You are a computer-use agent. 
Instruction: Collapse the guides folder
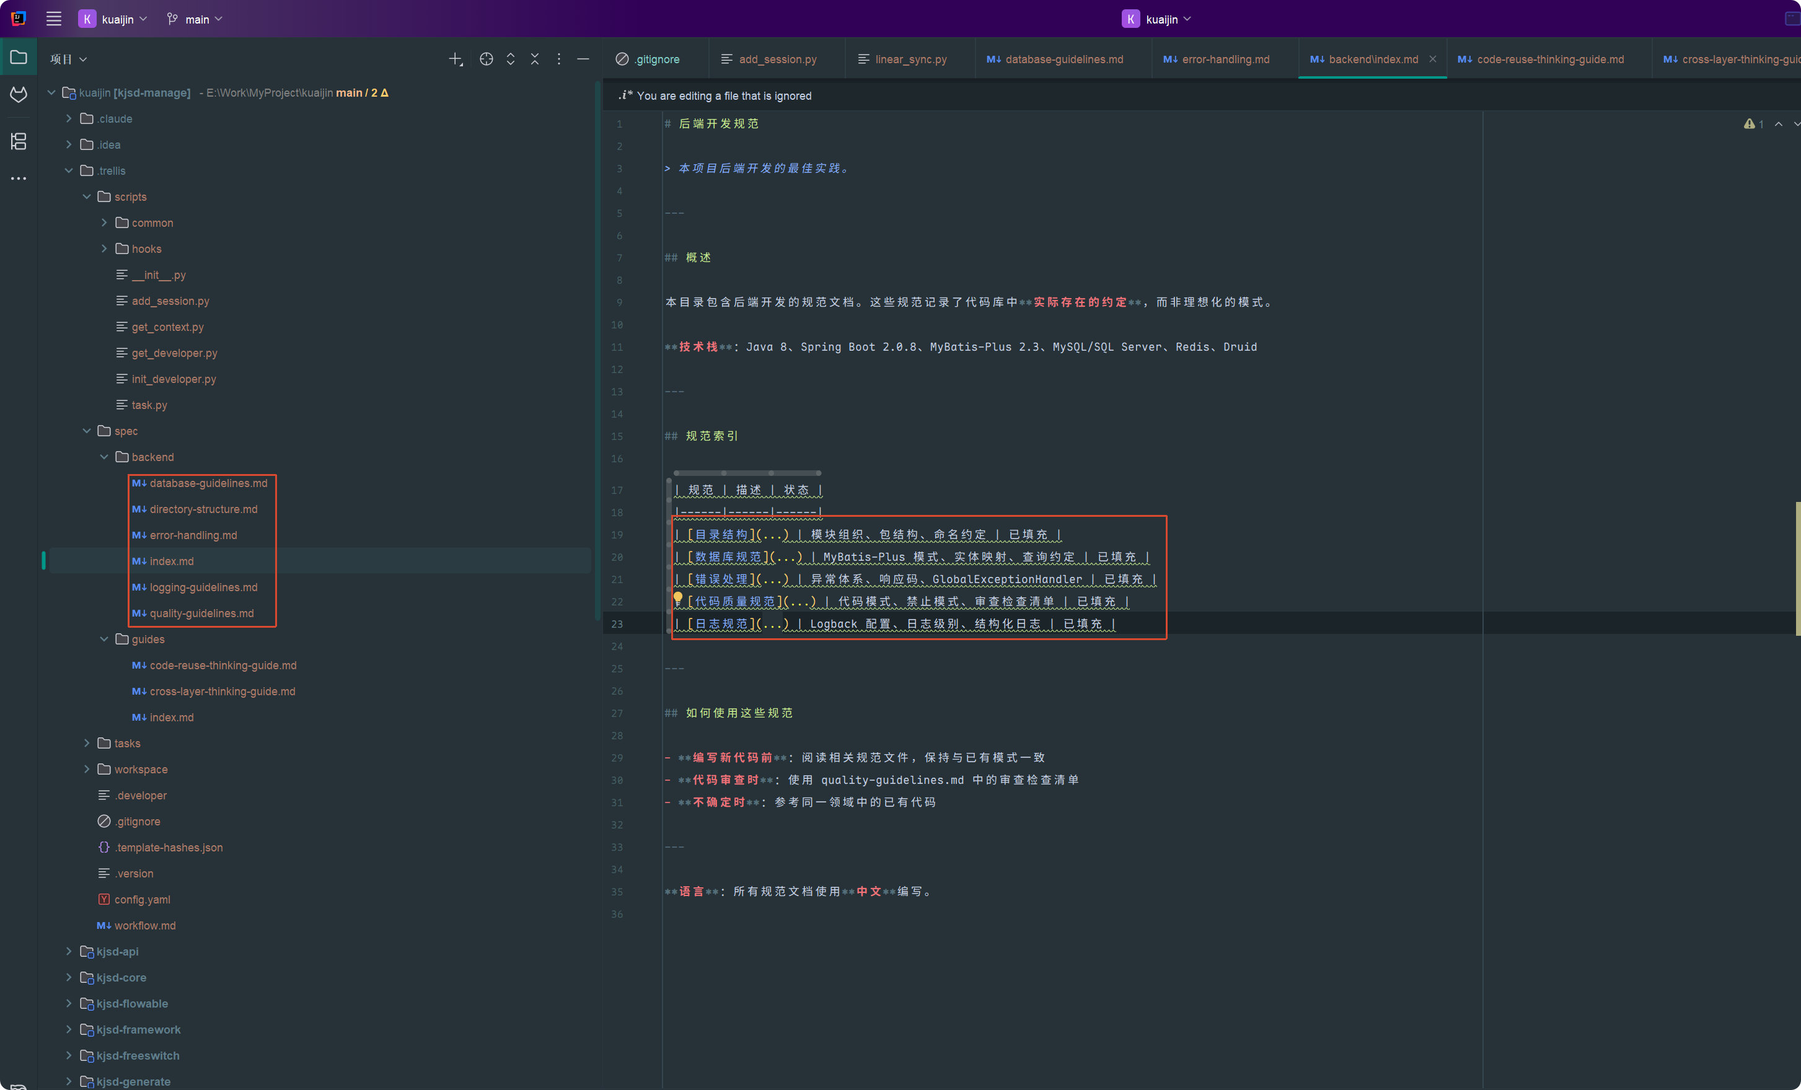coord(103,639)
